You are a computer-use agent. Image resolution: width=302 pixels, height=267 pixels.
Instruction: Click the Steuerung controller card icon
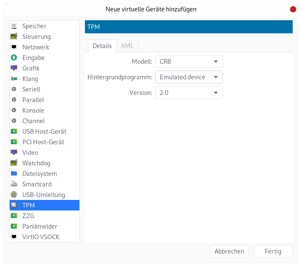tap(14, 36)
